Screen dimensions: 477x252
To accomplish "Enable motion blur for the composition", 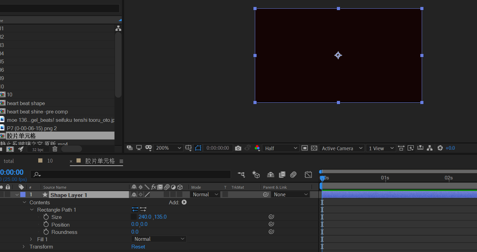I will pyautogui.click(x=293, y=174).
